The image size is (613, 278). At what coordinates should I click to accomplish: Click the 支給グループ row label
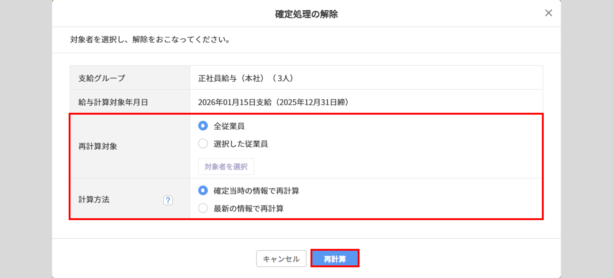pyautogui.click(x=102, y=78)
